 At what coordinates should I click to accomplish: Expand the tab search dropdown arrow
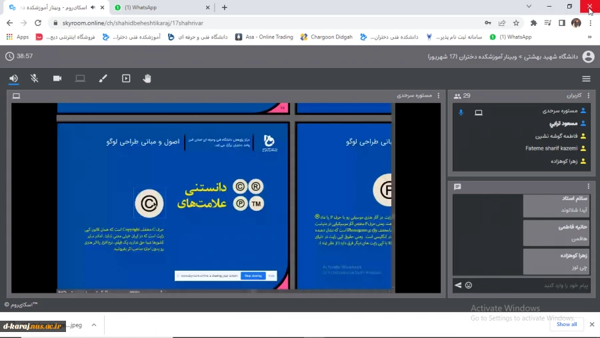coord(529,6)
